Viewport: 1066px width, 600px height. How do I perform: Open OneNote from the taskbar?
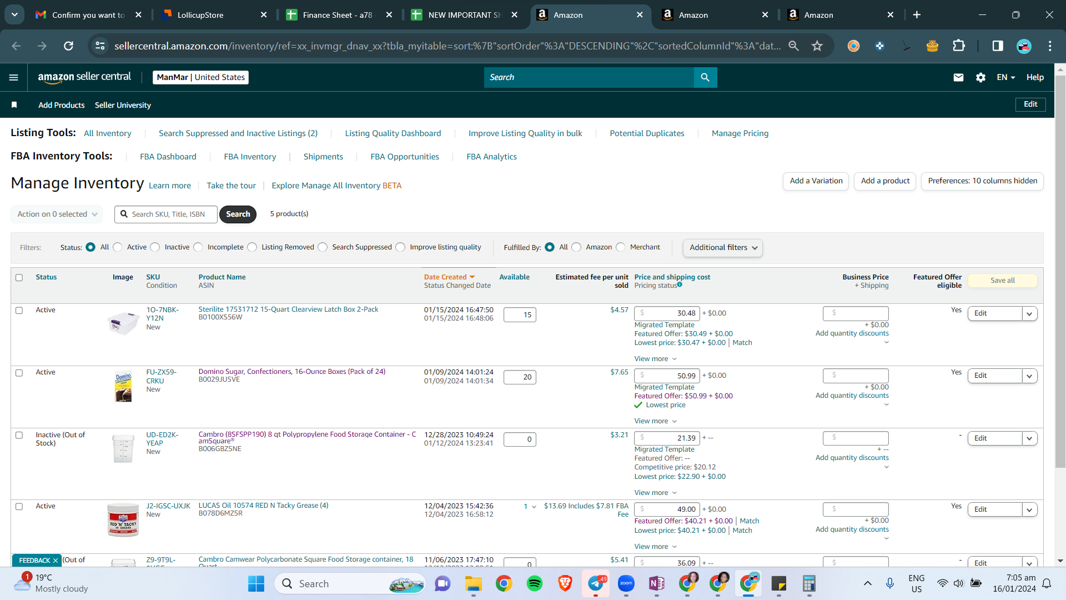click(x=657, y=583)
